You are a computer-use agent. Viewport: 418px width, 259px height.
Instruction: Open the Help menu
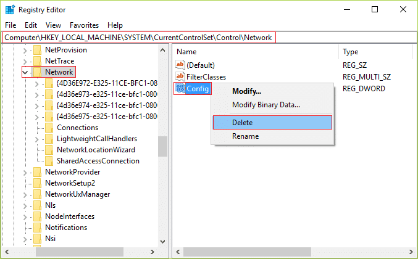(115, 25)
